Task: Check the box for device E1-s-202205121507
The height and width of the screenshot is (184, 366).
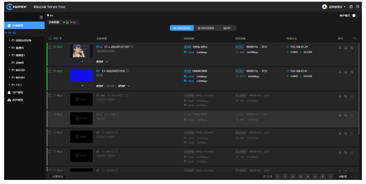Action: click(50, 47)
